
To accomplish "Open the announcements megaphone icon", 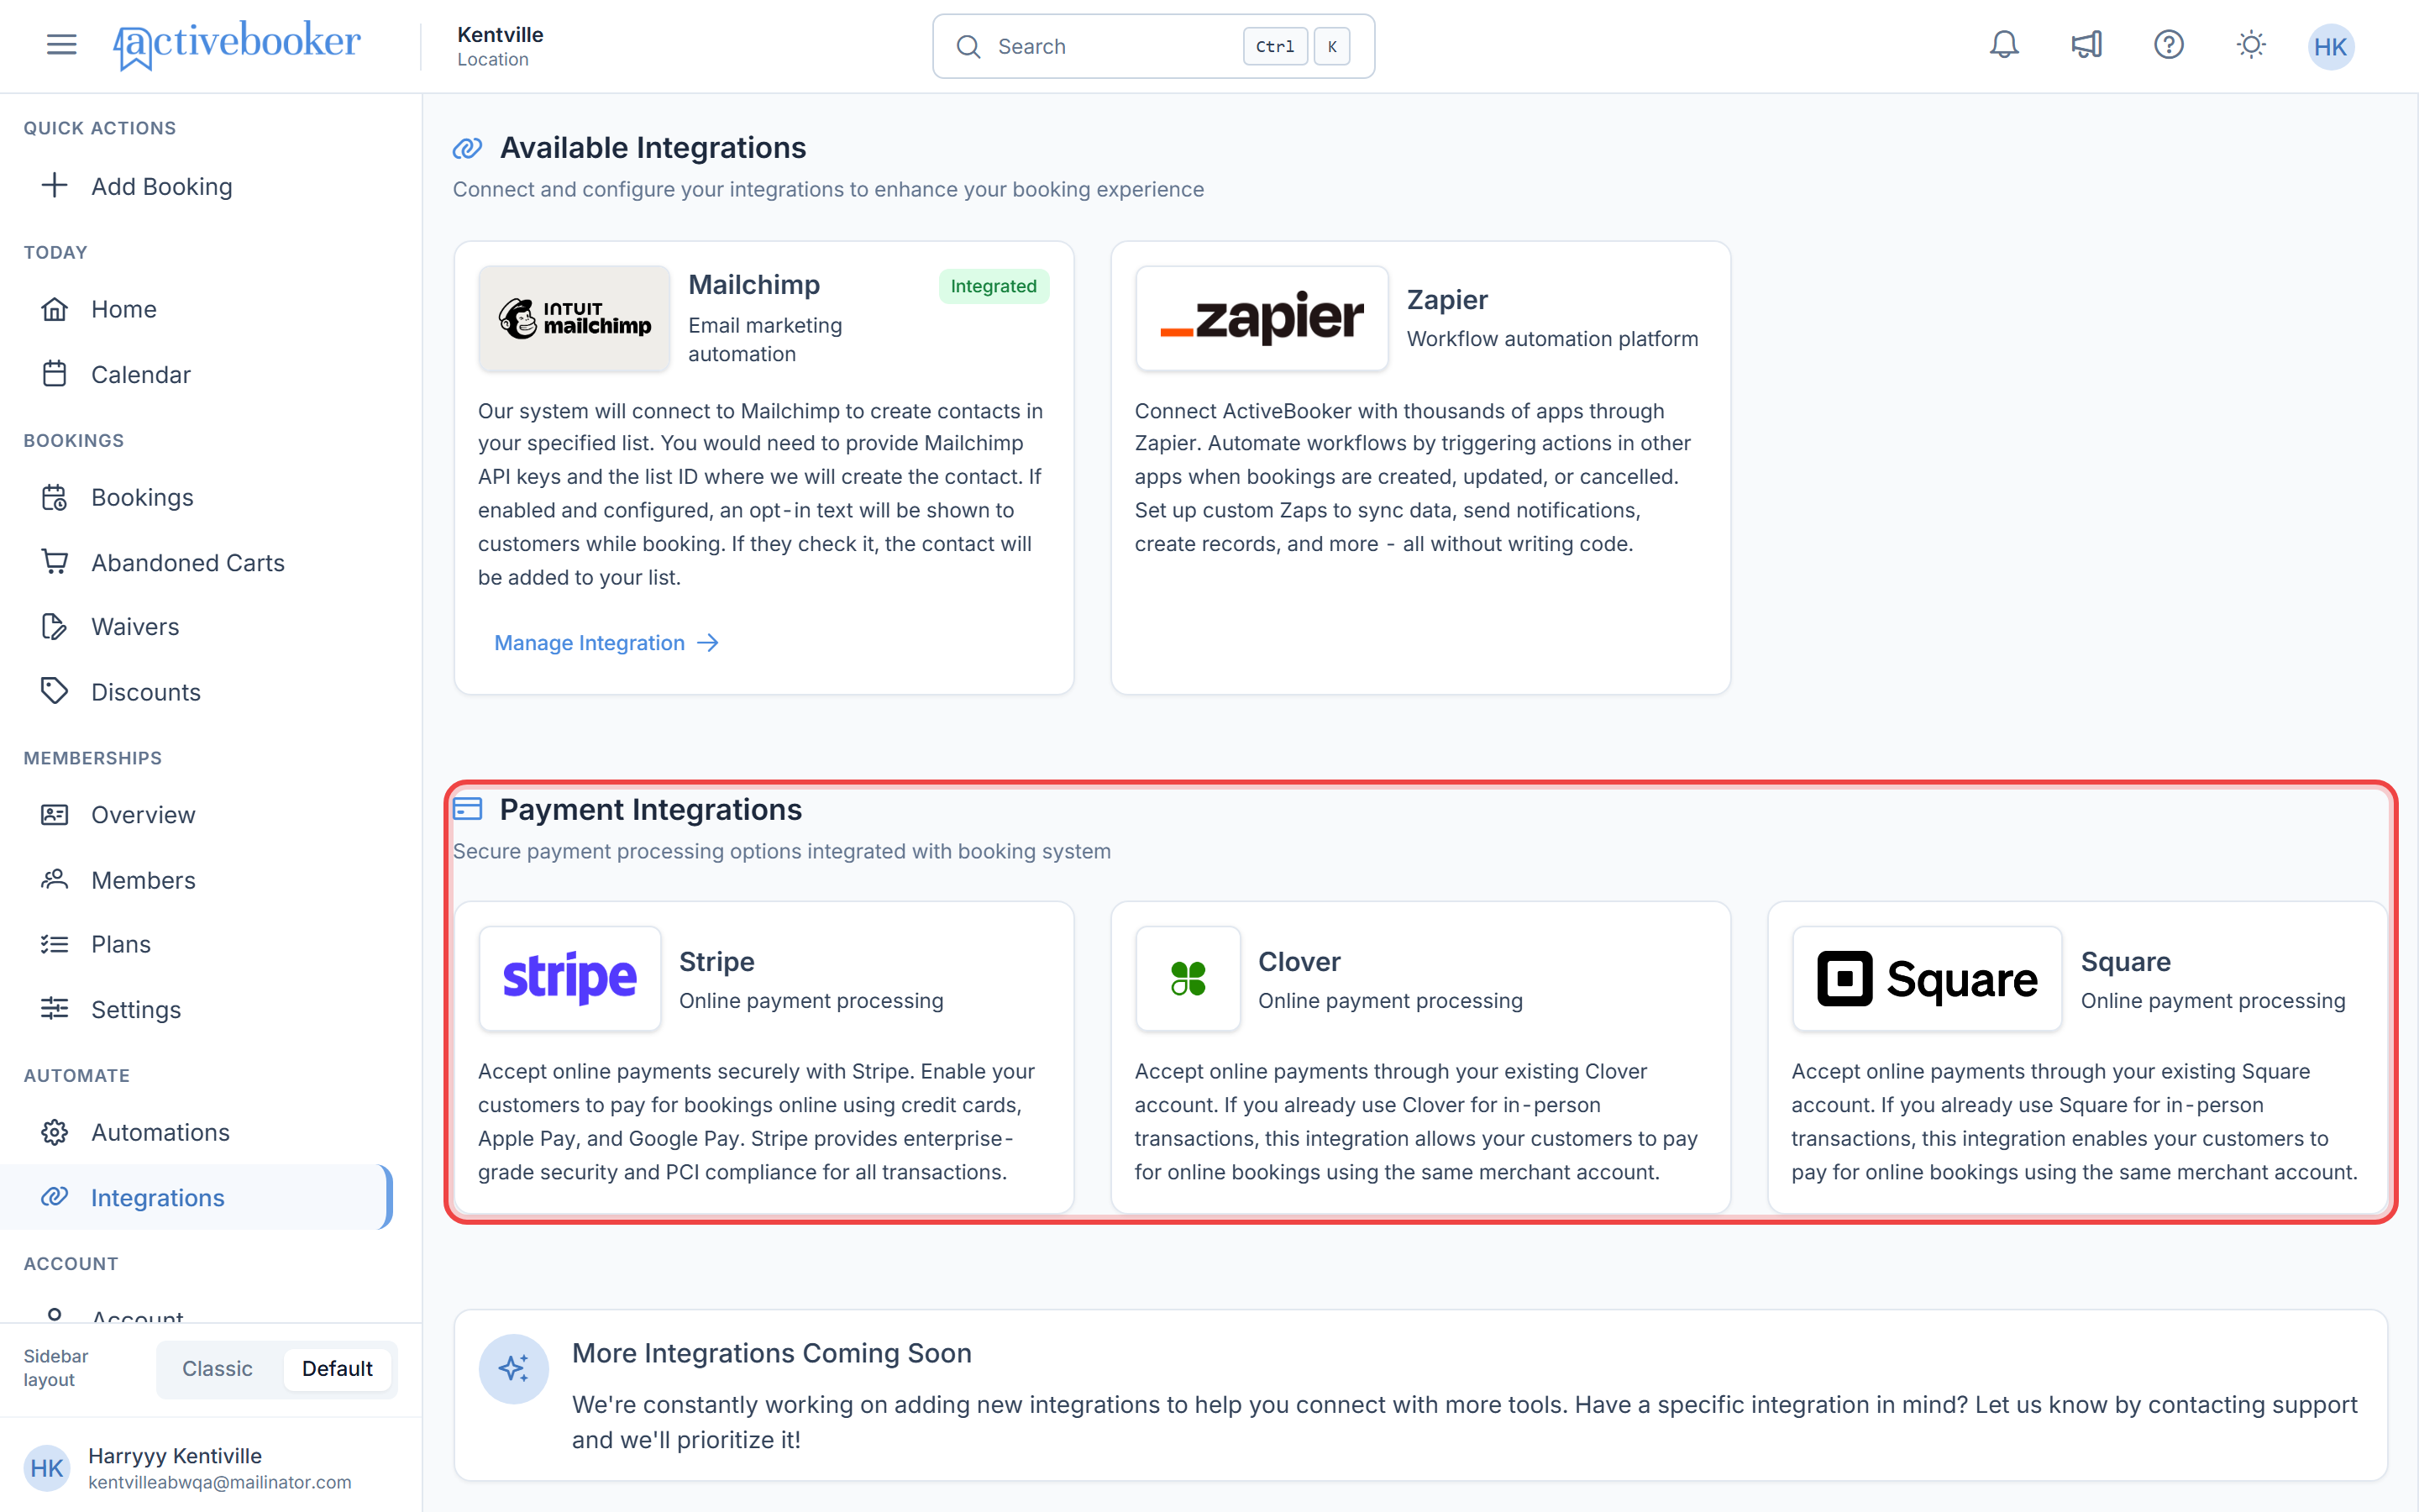I will (x=2086, y=45).
